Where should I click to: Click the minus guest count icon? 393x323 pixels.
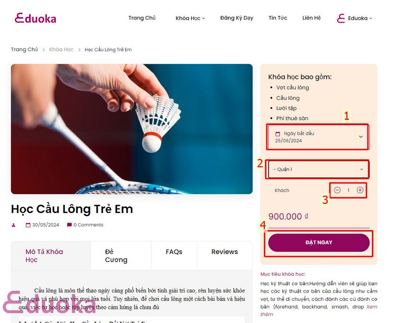pyautogui.click(x=337, y=190)
